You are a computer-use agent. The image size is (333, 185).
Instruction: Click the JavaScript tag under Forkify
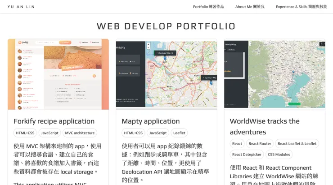(x=49, y=133)
